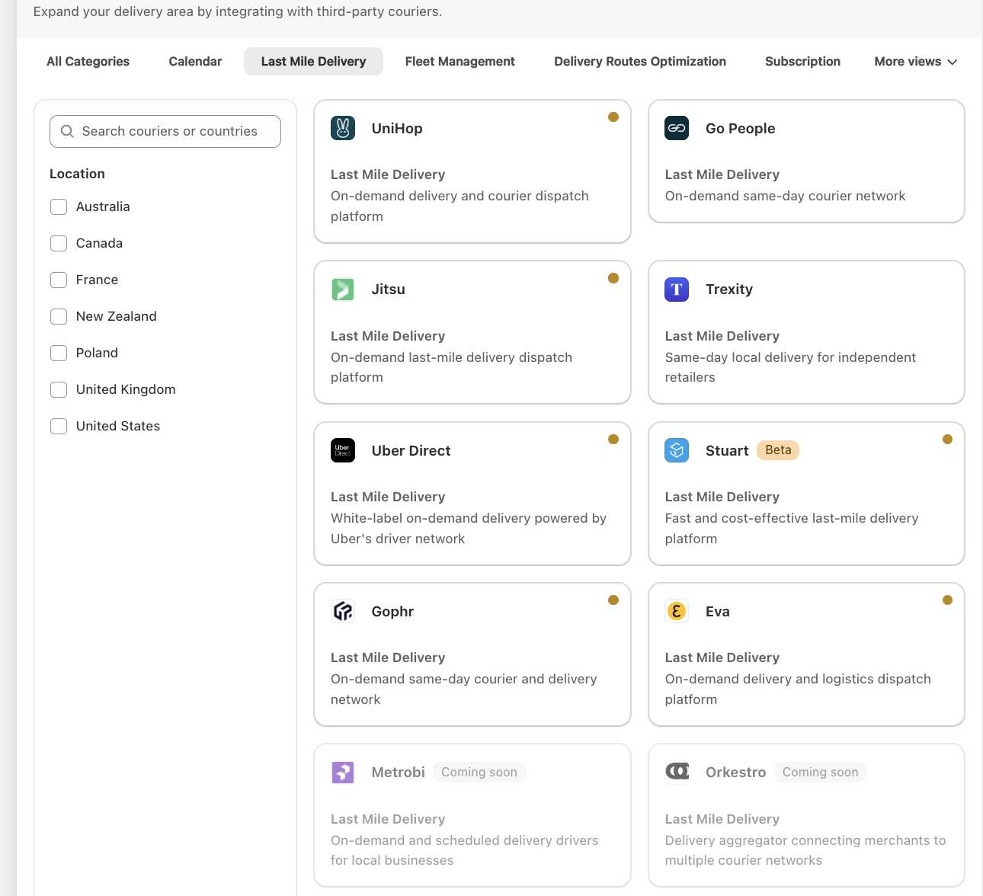Open the Go People courier title
The width and height of the screenshot is (983, 896).
[741, 129]
